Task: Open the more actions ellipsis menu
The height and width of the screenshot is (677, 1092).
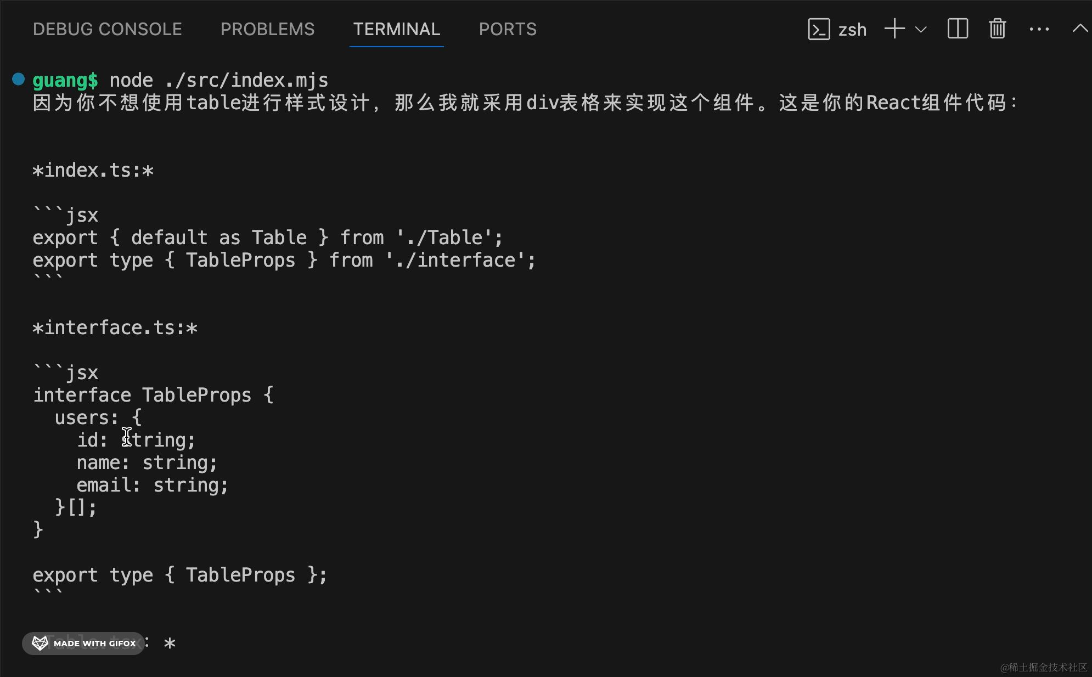Action: pos(1039,29)
